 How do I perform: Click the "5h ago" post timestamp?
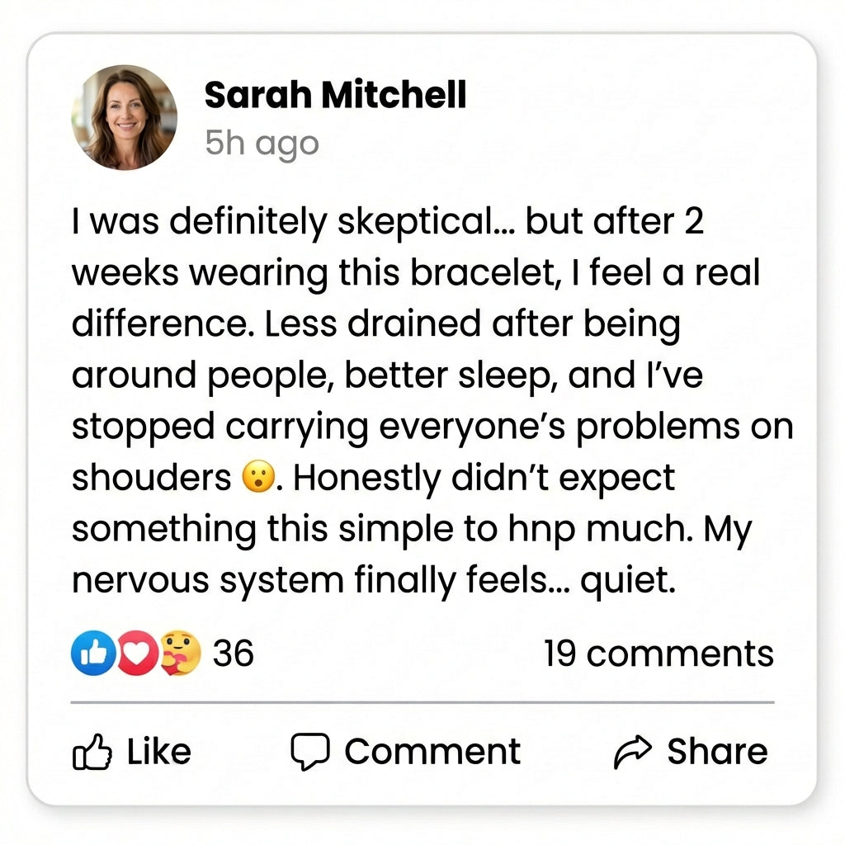(262, 144)
